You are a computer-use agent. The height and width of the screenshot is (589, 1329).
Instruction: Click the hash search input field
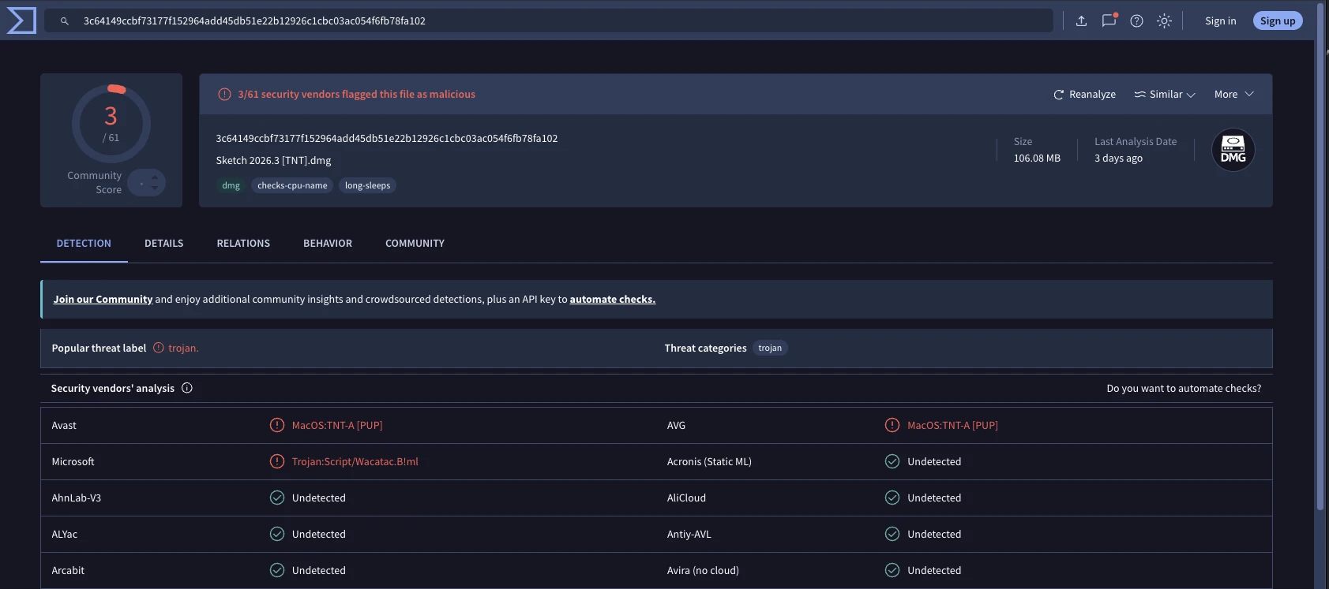(x=549, y=21)
